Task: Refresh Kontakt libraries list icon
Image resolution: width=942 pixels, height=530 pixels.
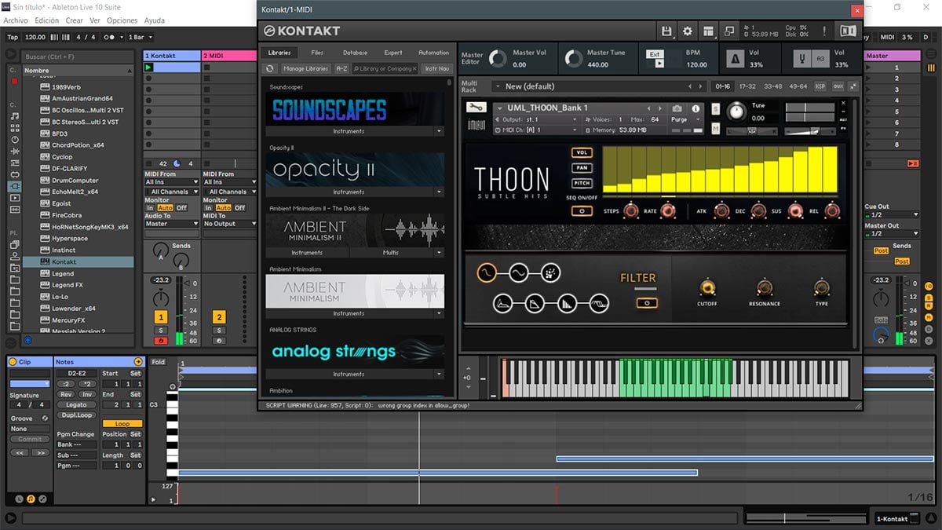Action: pos(270,68)
